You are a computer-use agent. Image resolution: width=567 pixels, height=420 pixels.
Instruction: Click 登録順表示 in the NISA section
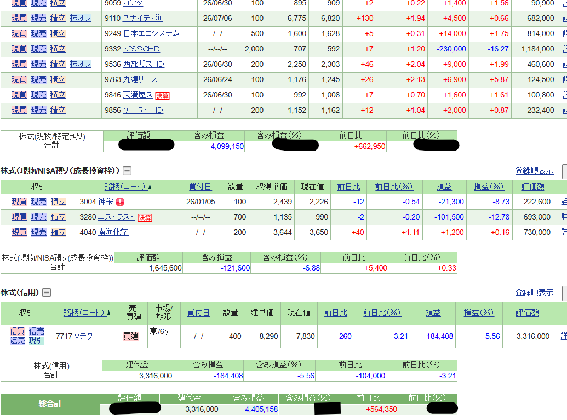[x=535, y=171]
